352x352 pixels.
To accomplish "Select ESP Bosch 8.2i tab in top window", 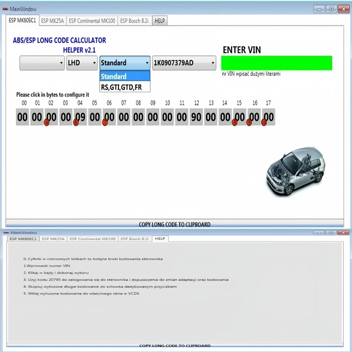I will point(134,21).
